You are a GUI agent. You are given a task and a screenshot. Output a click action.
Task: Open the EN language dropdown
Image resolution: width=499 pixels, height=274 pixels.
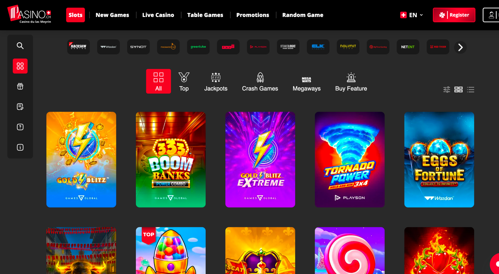coord(411,15)
